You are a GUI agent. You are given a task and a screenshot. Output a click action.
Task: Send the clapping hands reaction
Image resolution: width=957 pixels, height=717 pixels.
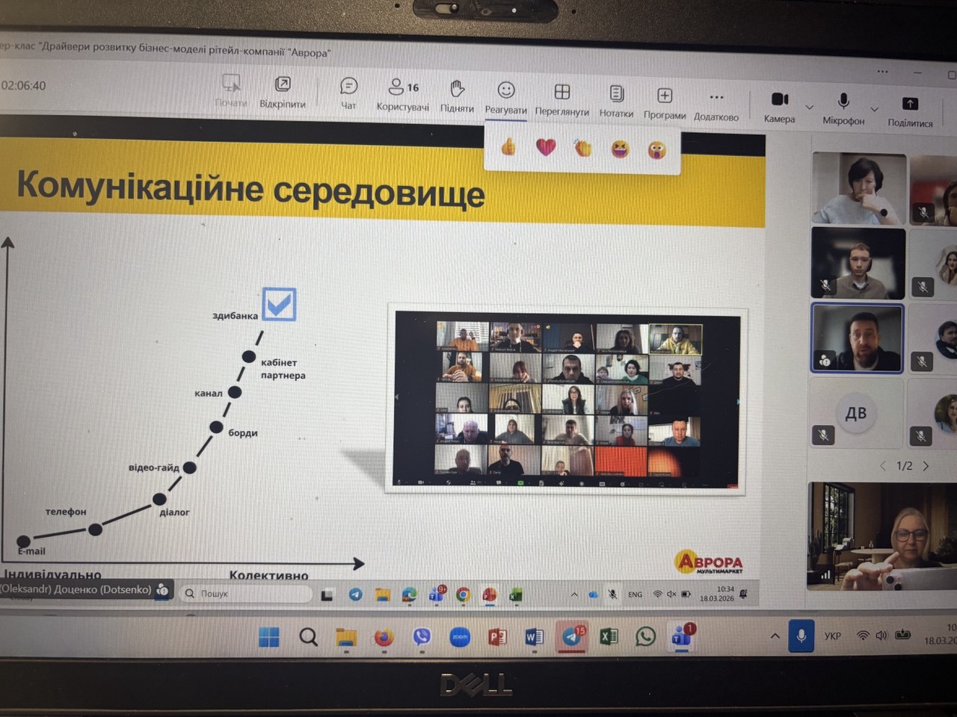pos(582,148)
